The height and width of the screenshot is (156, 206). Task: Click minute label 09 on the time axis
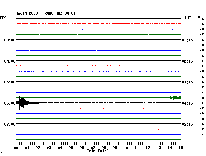tap(115, 148)
